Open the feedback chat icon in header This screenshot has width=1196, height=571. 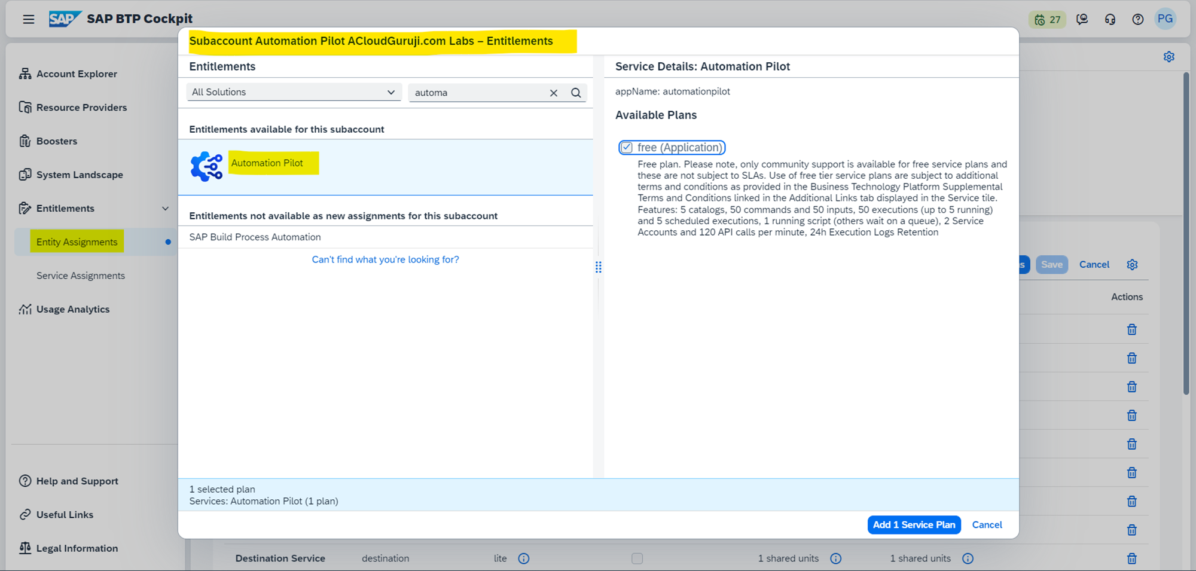tap(1082, 20)
